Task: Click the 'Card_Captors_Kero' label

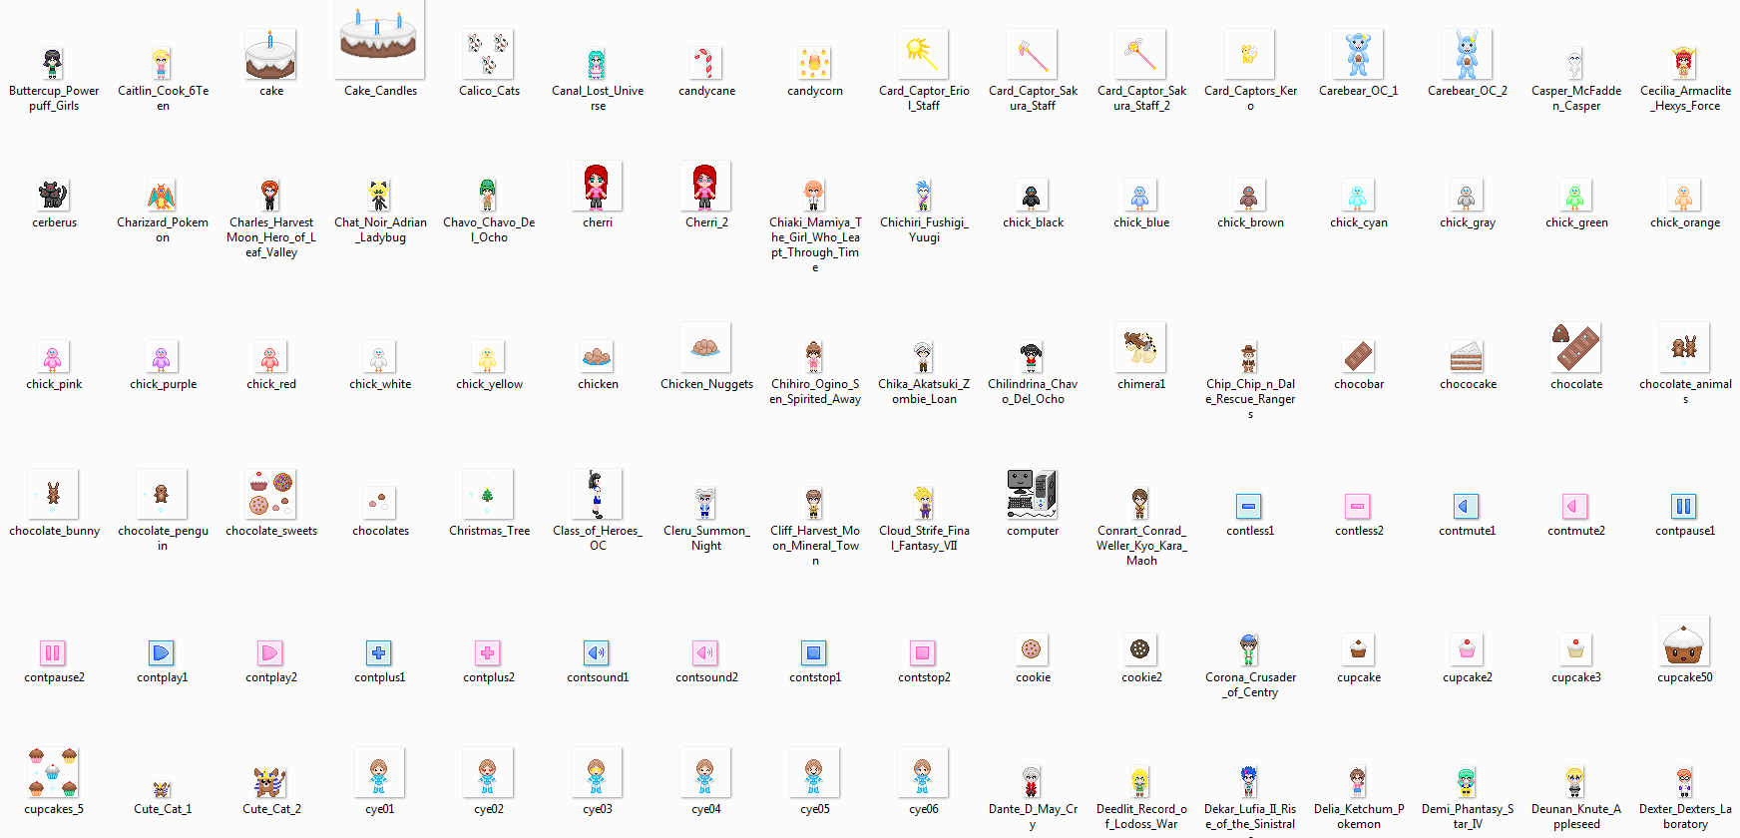Action: (1250, 98)
